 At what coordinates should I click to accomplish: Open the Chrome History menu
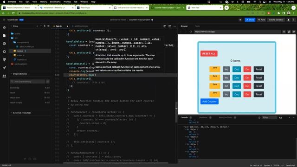[x=43, y=2]
